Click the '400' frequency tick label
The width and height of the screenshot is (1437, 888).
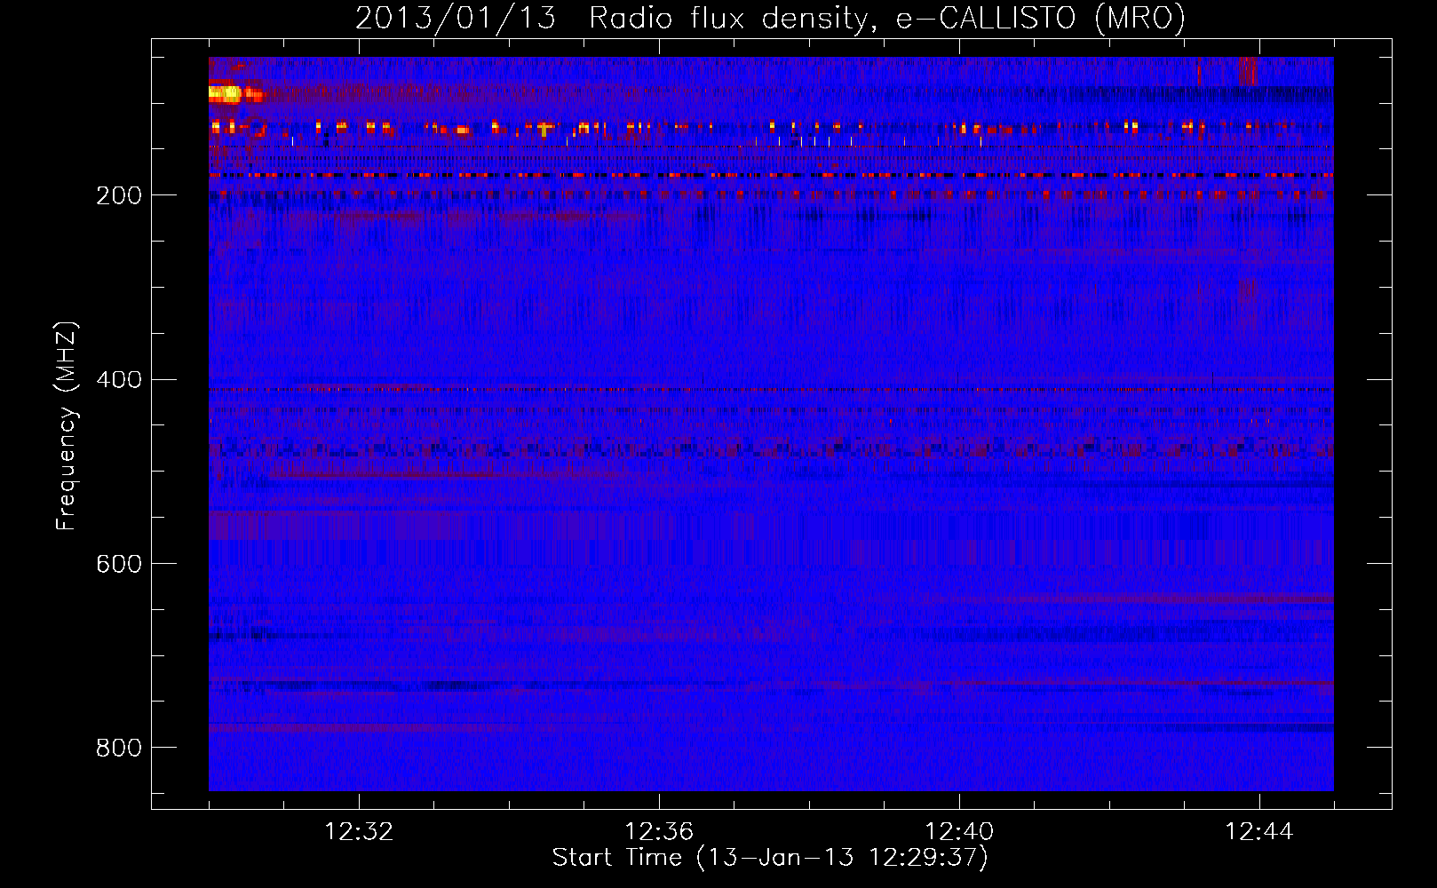(x=119, y=380)
